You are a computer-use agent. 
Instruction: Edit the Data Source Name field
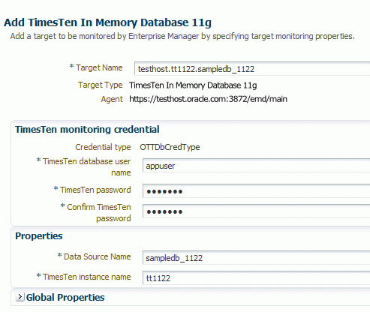point(256,257)
